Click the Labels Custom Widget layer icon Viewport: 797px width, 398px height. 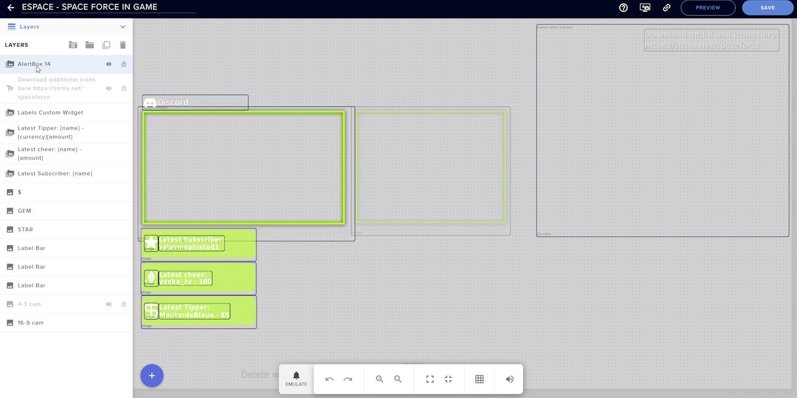(x=10, y=113)
